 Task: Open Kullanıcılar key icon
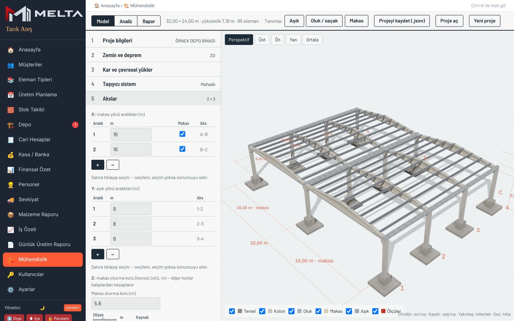[x=11, y=274]
